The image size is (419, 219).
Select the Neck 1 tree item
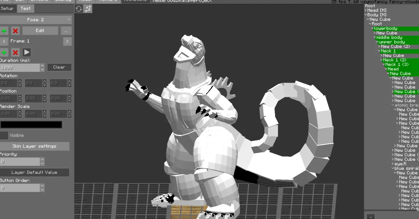[x=388, y=51]
